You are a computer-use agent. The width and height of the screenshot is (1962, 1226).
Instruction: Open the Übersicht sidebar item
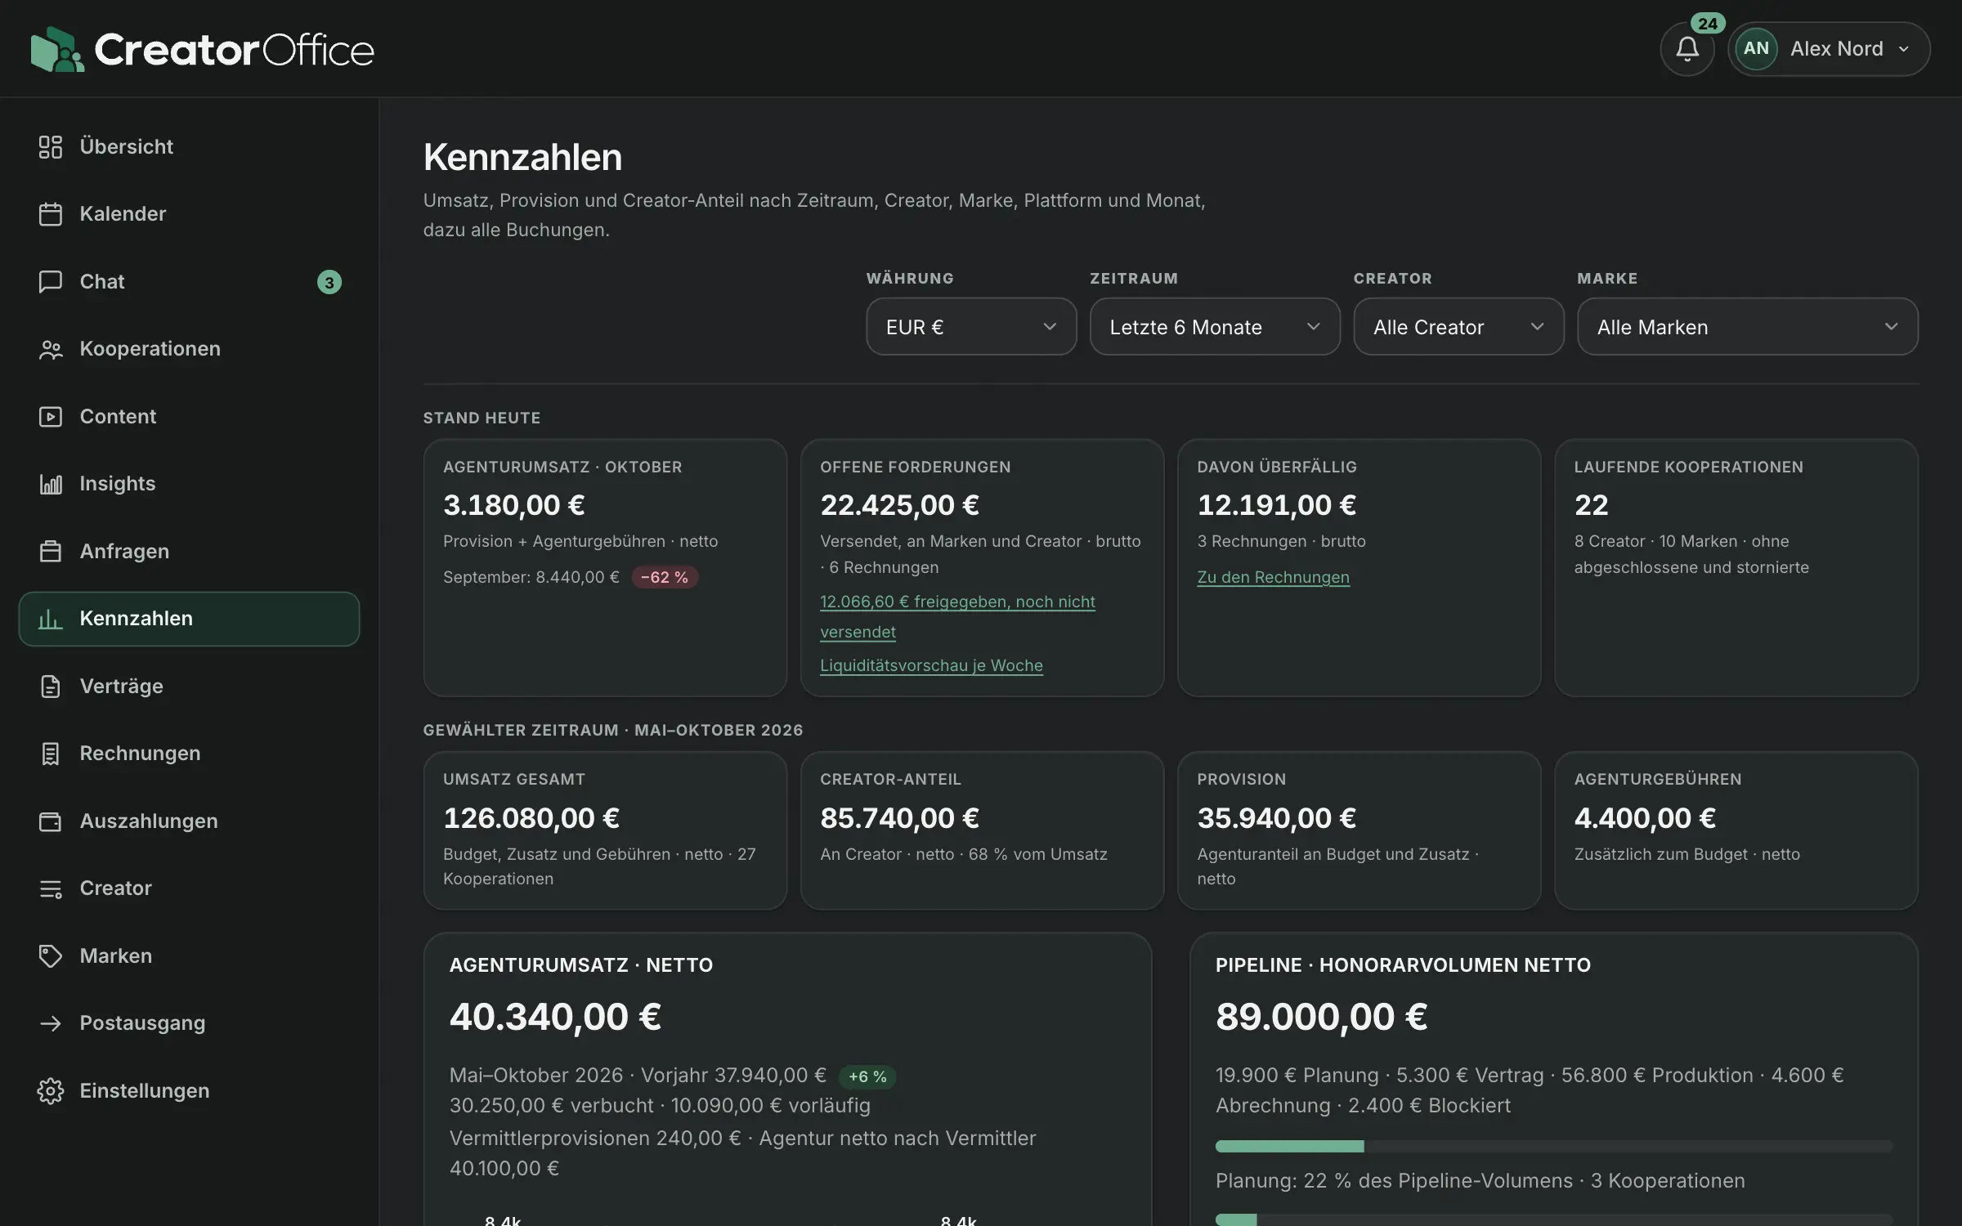[189, 147]
